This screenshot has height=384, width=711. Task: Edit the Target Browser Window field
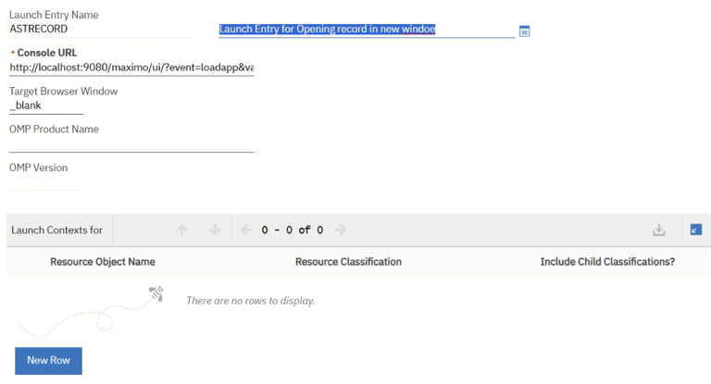(x=45, y=105)
